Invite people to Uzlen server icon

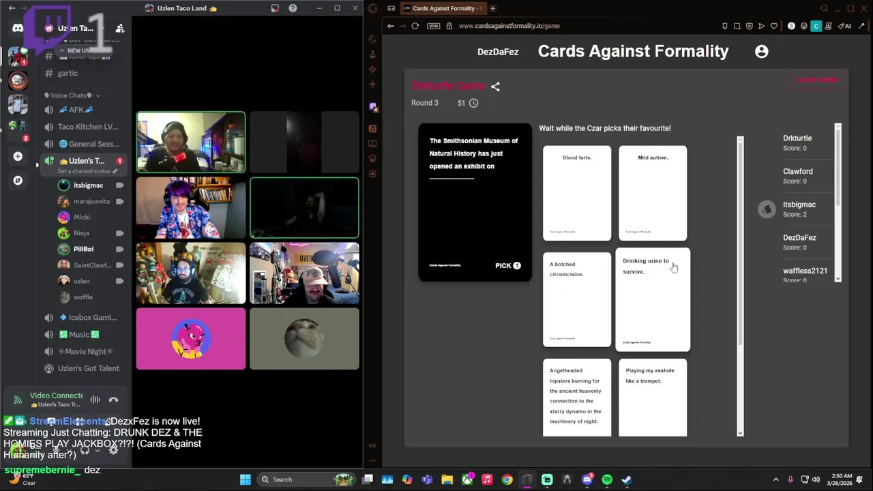click(x=120, y=28)
